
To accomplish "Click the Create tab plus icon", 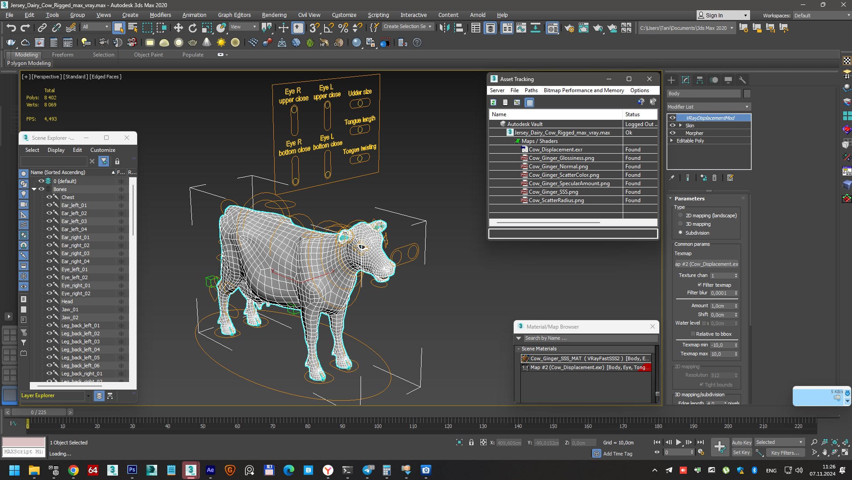I will click(x=671, y=80).
